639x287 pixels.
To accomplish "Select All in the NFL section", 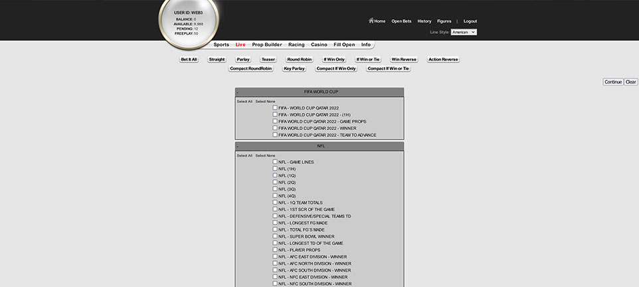I will point(244,155).
